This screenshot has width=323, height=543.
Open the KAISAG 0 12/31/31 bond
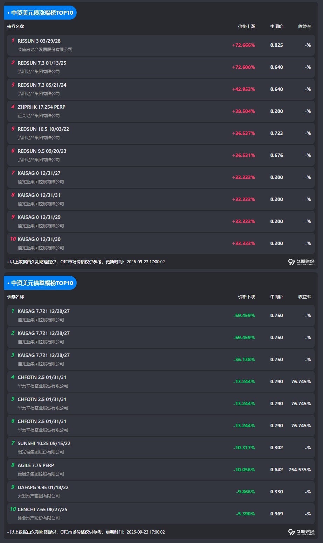[39, 195]
